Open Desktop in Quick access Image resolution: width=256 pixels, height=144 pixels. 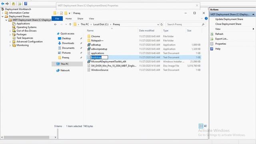coord(66,38)
